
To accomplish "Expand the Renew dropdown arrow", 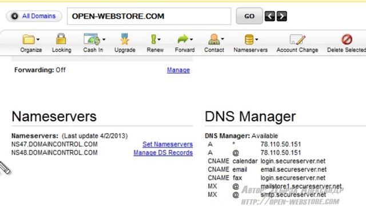I will tap(159, 39).
